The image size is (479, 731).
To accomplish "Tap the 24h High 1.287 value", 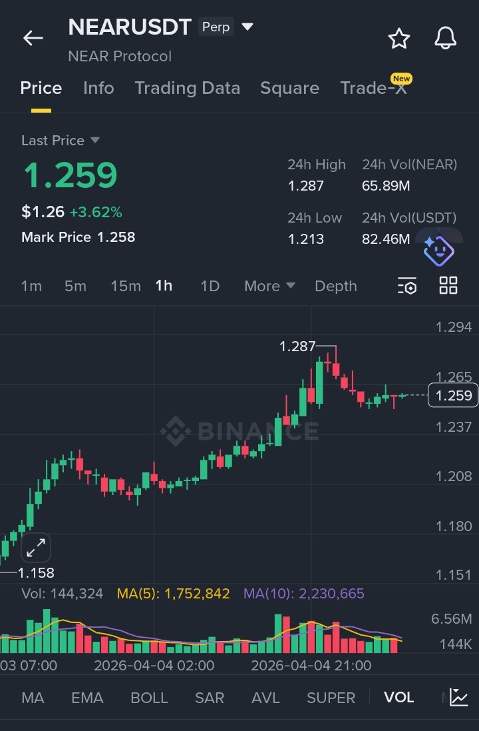I will click(x=306, y=185).
